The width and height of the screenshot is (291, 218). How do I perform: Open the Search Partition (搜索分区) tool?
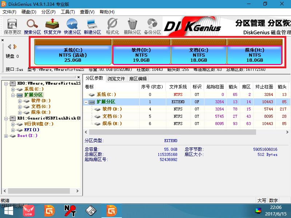click(x=32, y=25)
